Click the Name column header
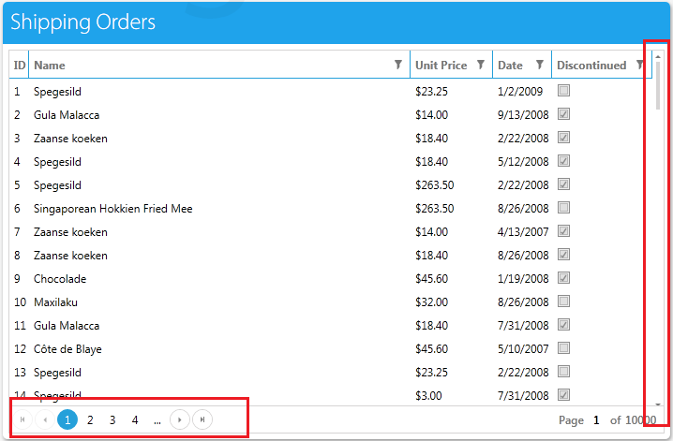Screen dimensions: 673x441 pyautogui.click(x=50, y=66)
